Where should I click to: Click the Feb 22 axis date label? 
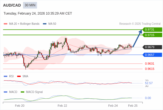(62, 106)
